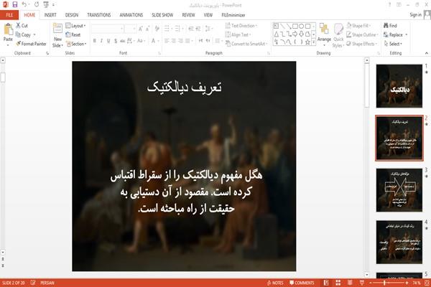
Task: Open Shape Fill options
Action: point(358,26)
